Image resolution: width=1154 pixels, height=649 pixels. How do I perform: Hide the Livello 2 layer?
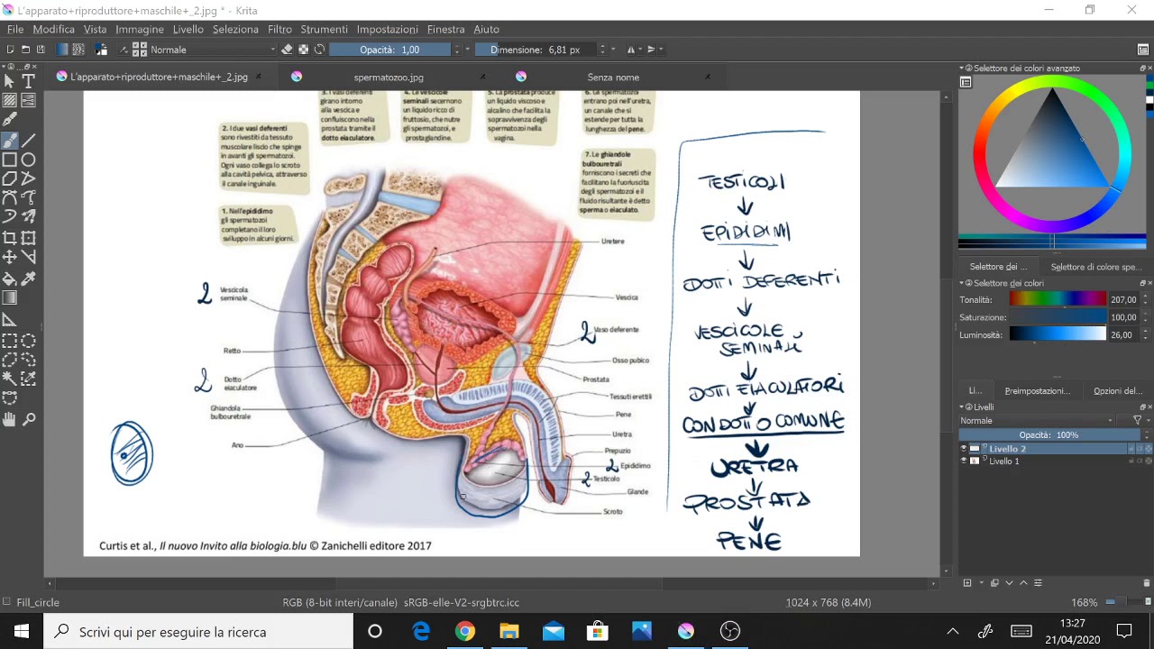point(964,449)
